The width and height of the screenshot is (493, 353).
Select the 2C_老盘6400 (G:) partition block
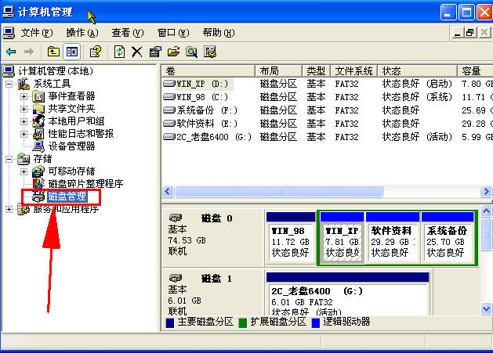click(x=347, y=294)
